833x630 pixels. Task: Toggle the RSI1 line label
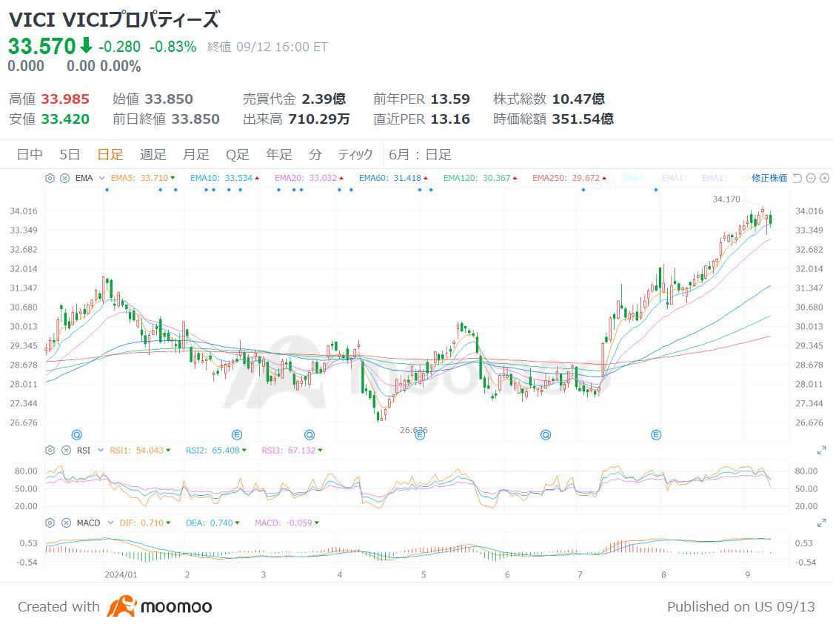click(x=140, y=451)
